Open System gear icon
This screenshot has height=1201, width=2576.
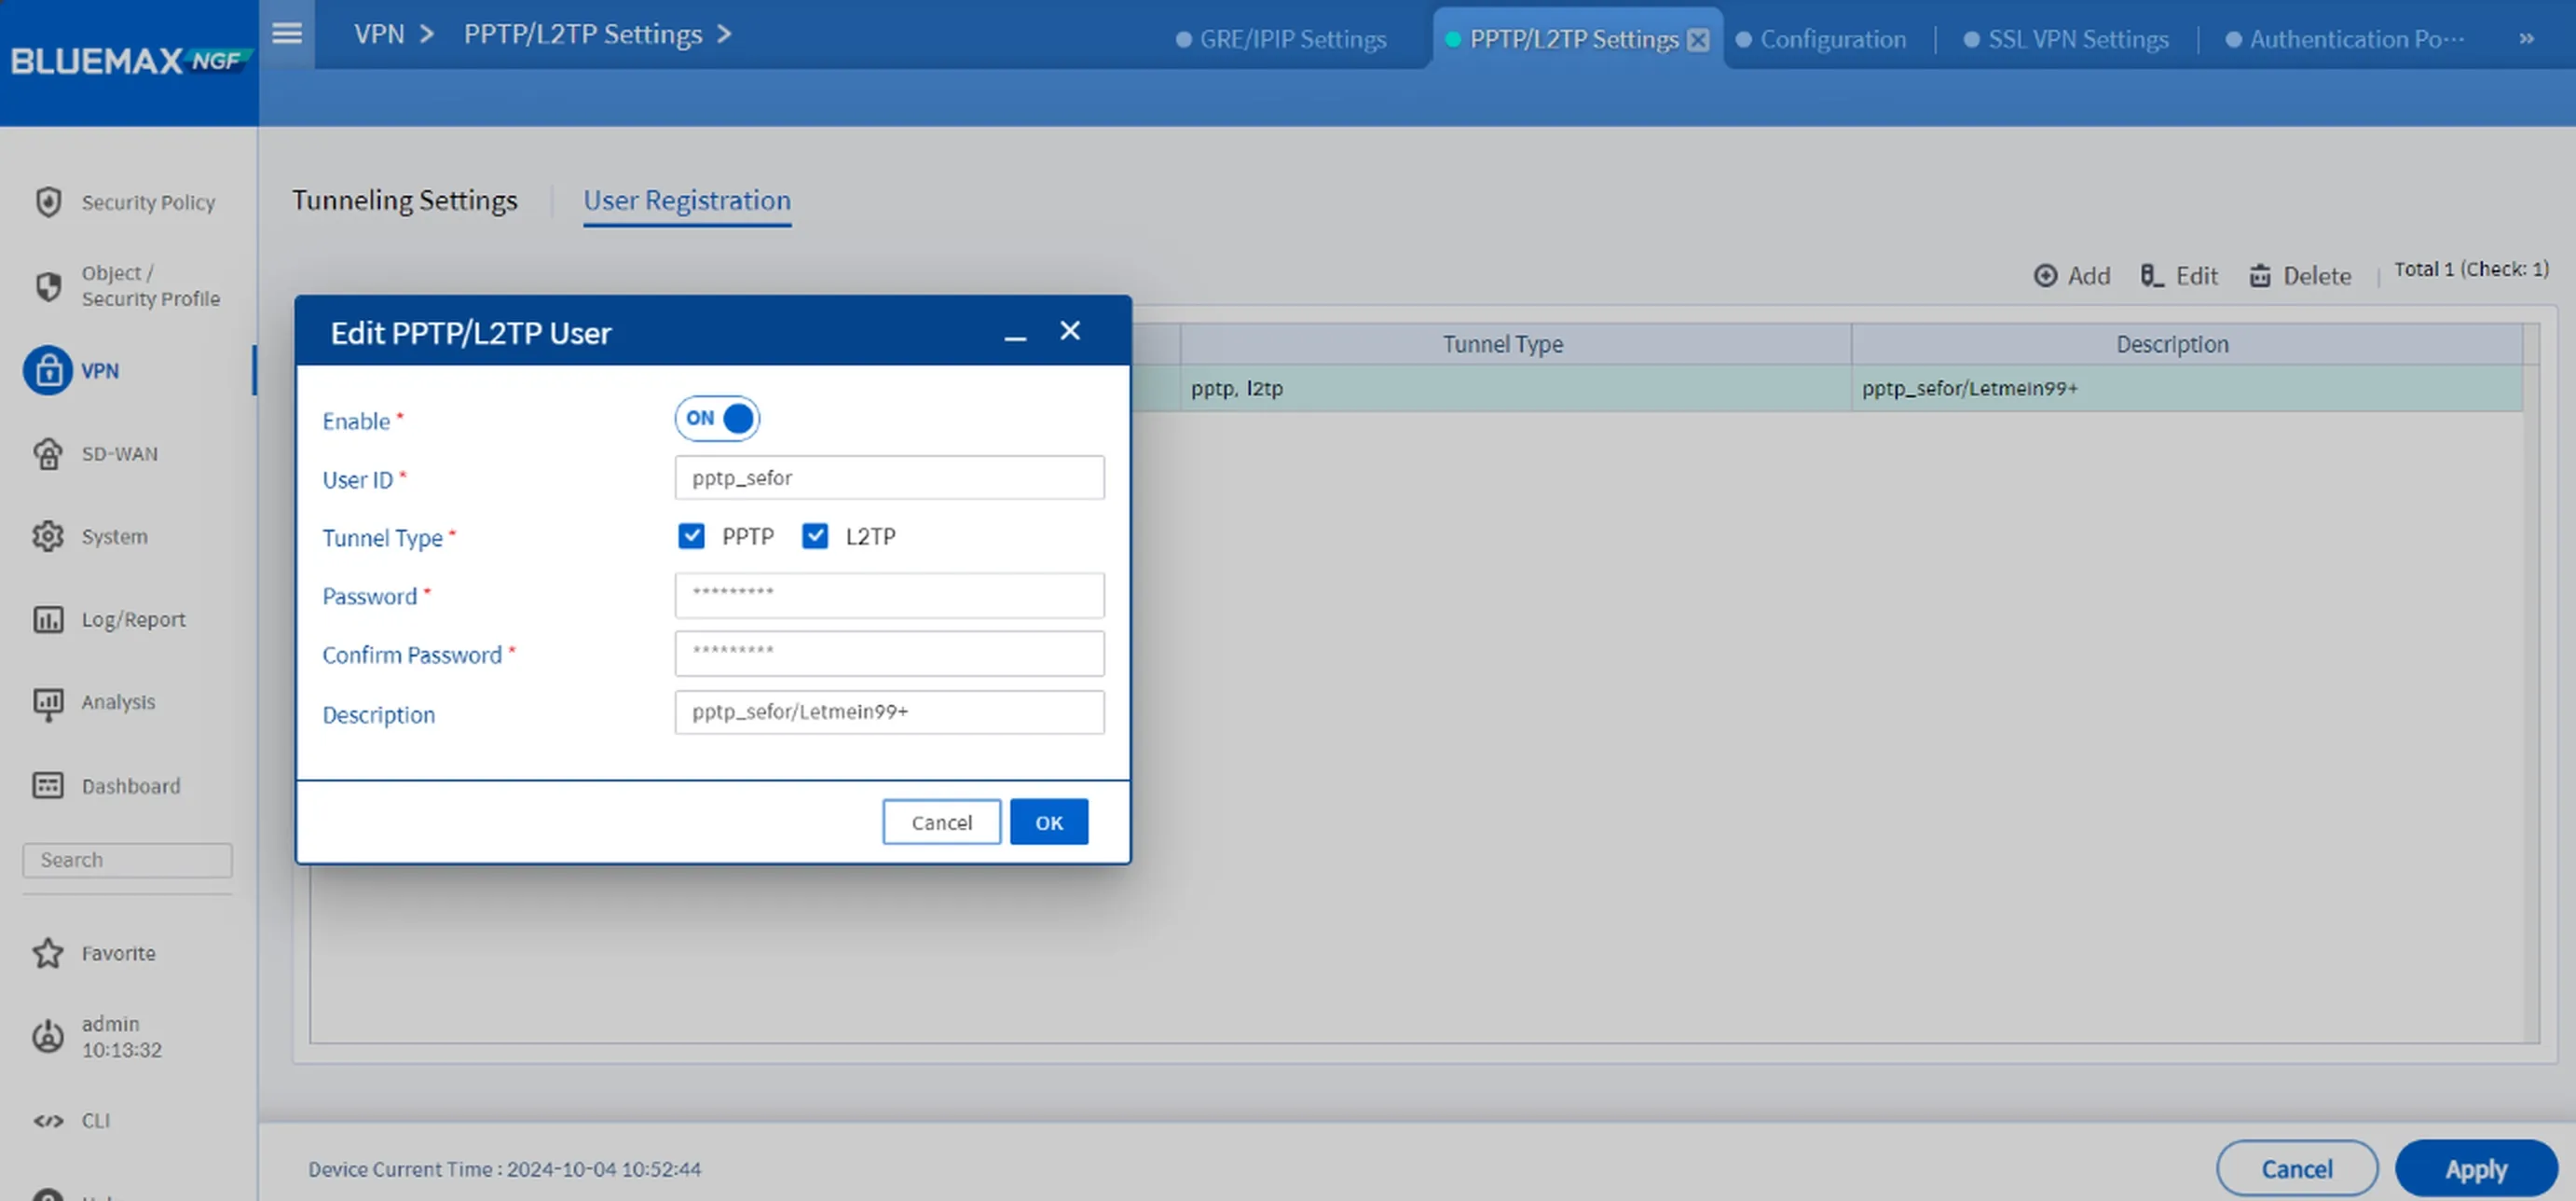point(48,536)
